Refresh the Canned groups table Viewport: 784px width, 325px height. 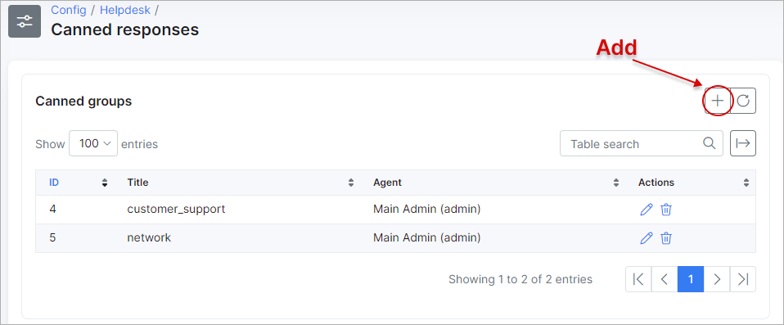(743, 101)
